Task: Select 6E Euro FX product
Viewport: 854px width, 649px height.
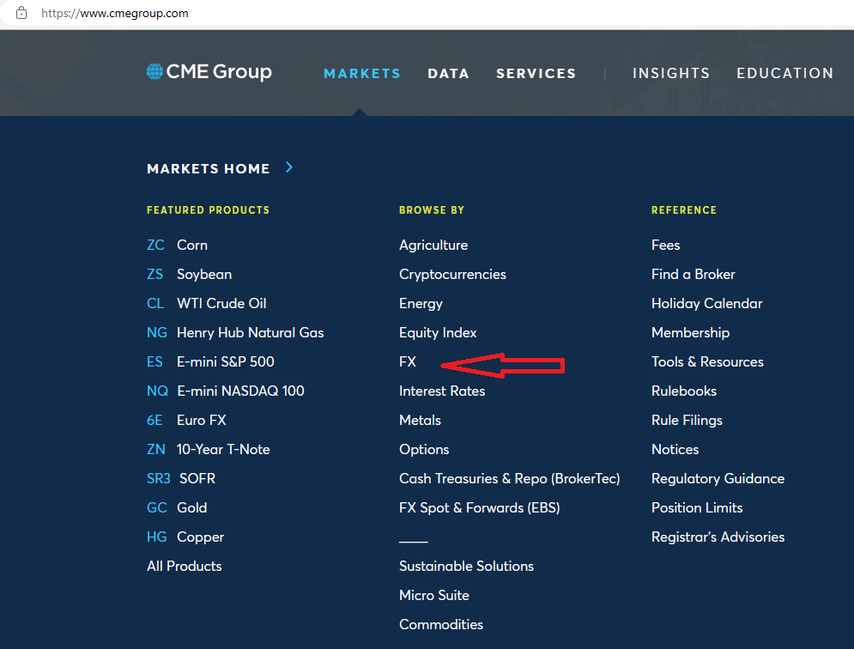Action: tap(186, 420)
